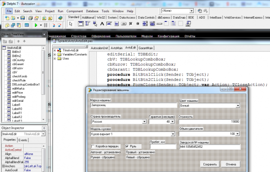
Task: Open the Цвет машины color dropdown
Action: click(x=238, y=106)
